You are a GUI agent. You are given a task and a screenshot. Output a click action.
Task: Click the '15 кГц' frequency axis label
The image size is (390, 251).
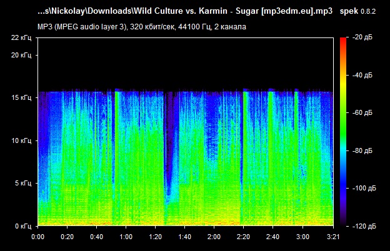(x=21, y=97)
